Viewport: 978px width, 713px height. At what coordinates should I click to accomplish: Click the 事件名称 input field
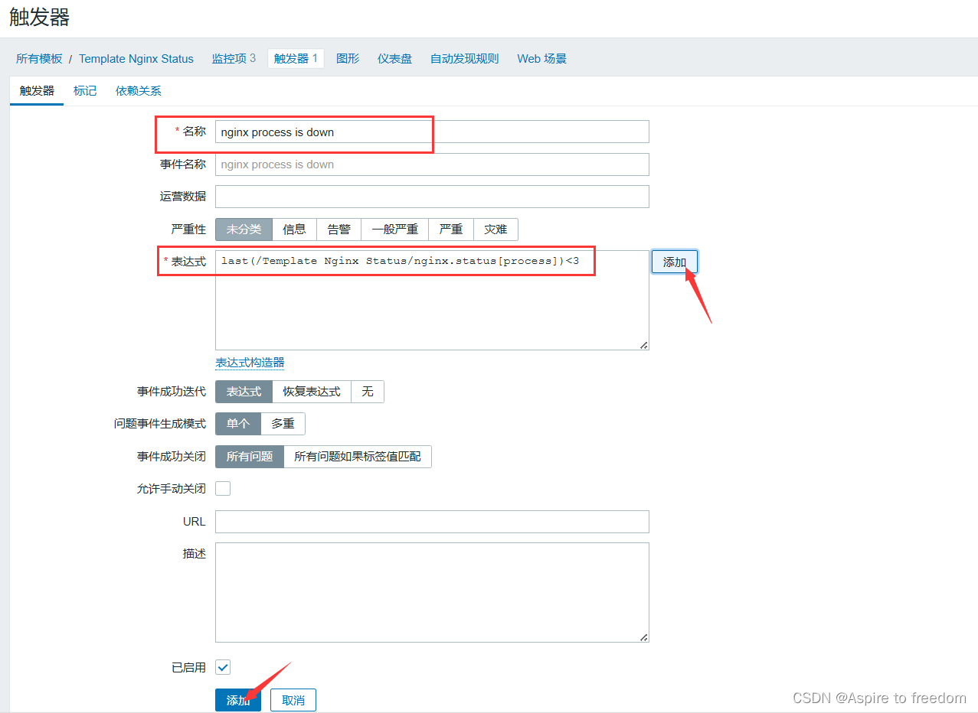coord(432,164)
